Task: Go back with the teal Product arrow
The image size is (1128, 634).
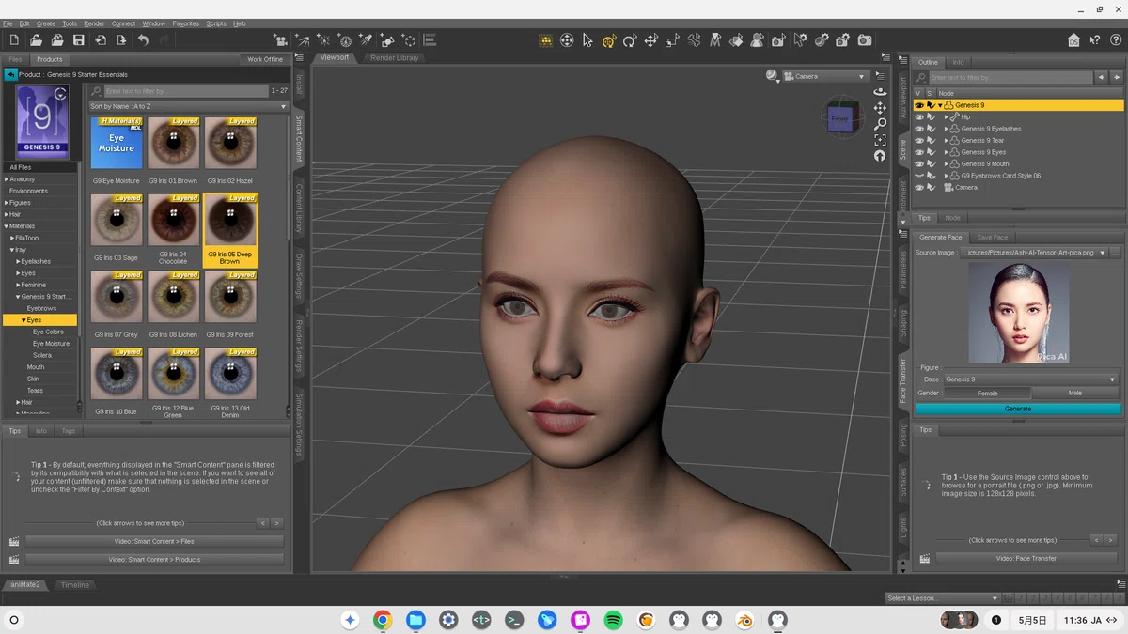Action: click(11, 74)
